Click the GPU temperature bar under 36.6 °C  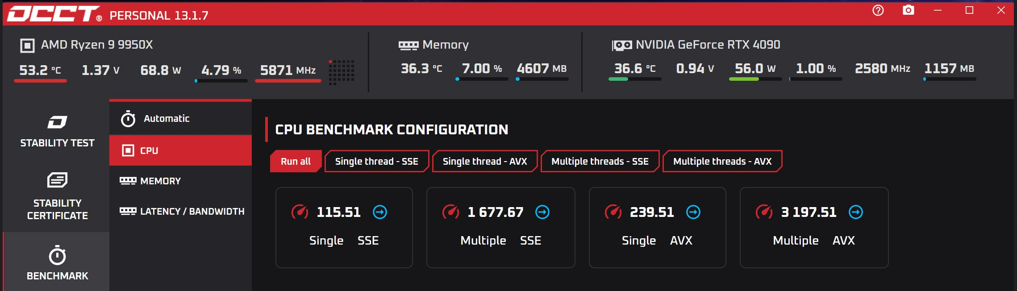tap(635, 79)
